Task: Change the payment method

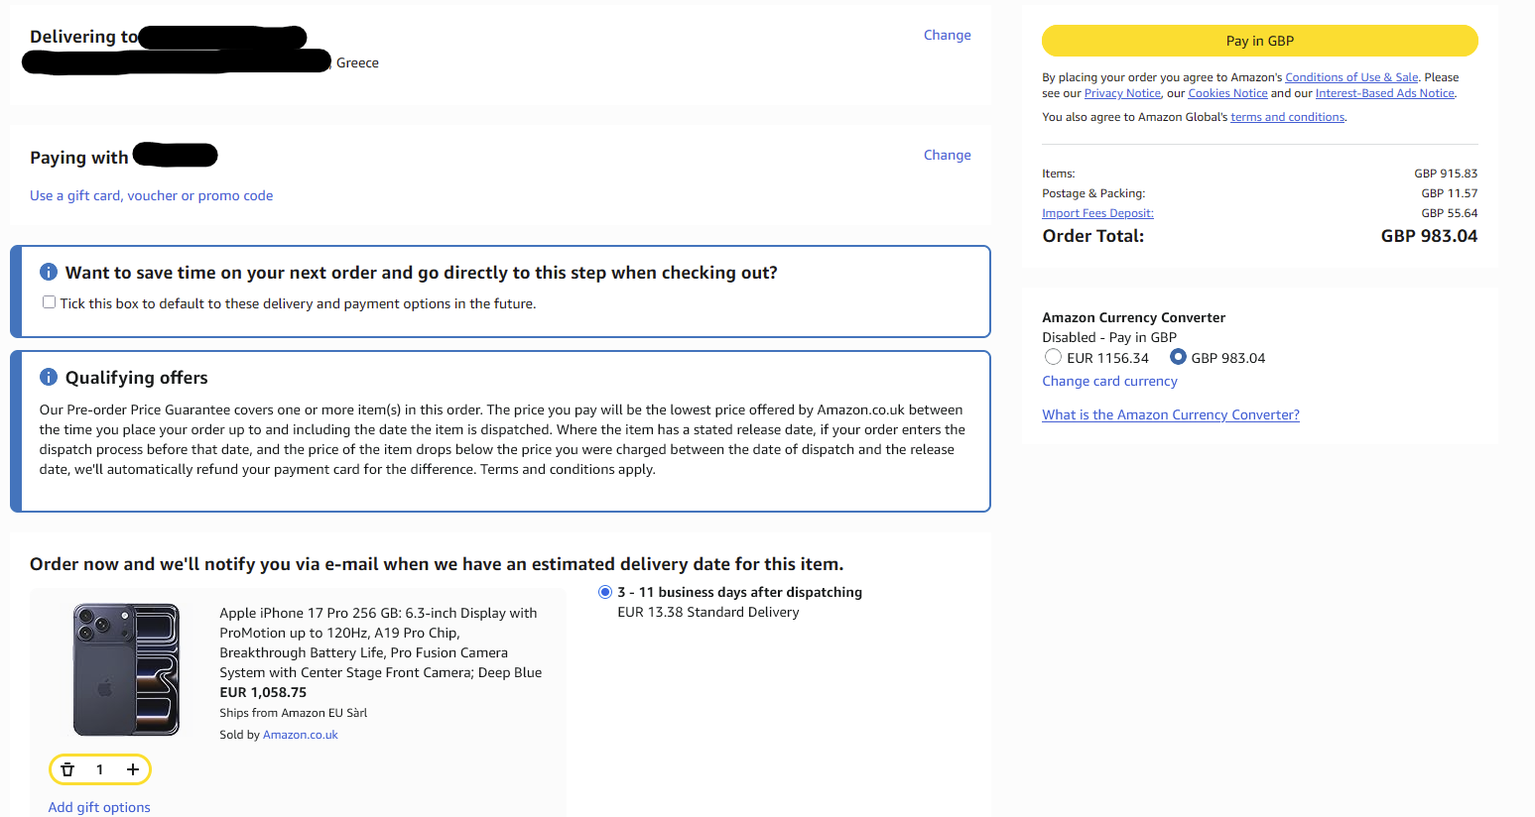Action: [947, 155]
